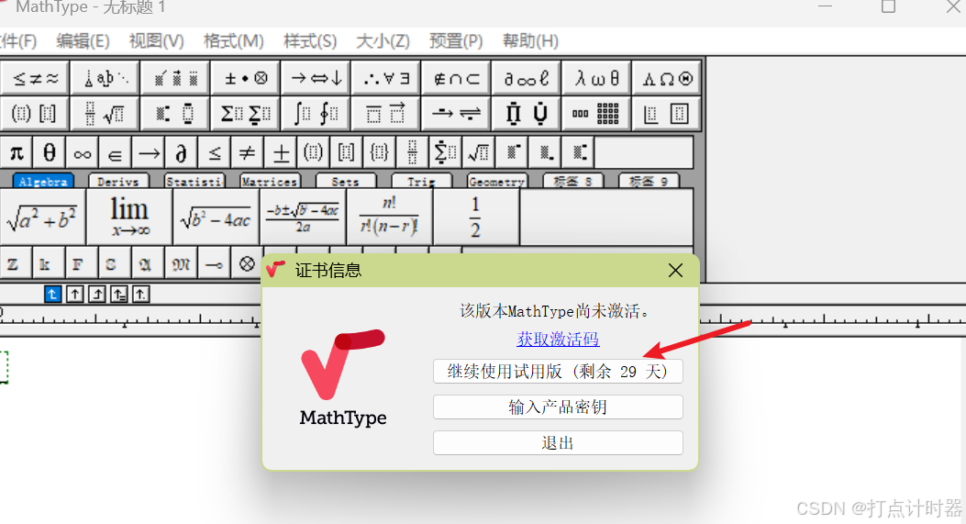Image resolution: width=966 pixels, height=524 pixels.
Task: Insert the element-of symbol from small bar
Action: pyautogui.click(x=116, y=152)
